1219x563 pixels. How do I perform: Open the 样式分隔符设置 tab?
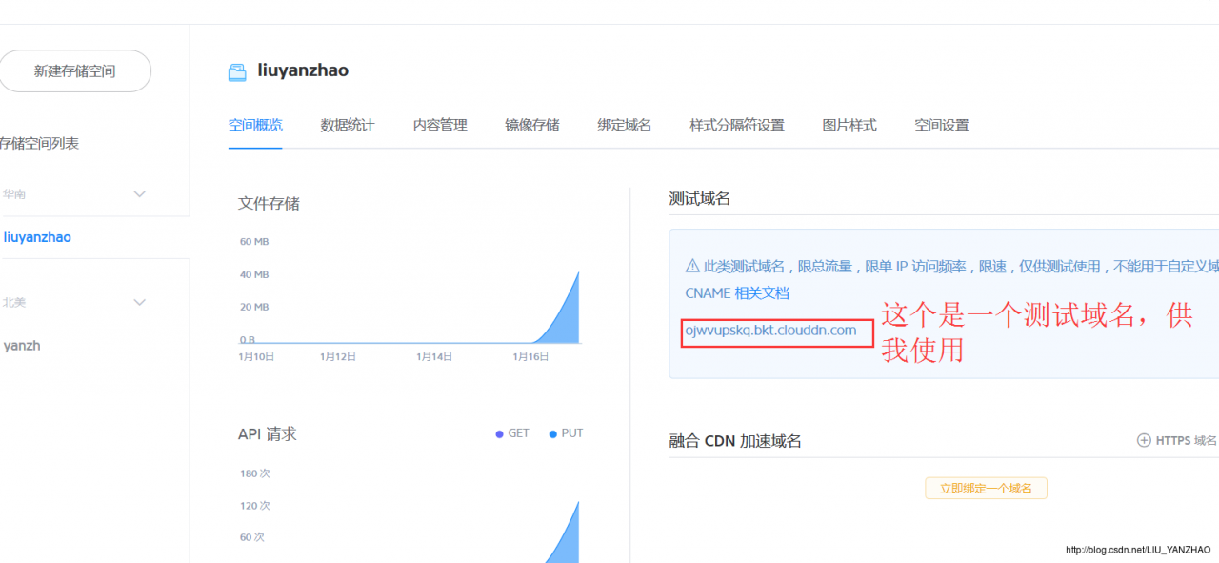[x=737, y=125]
